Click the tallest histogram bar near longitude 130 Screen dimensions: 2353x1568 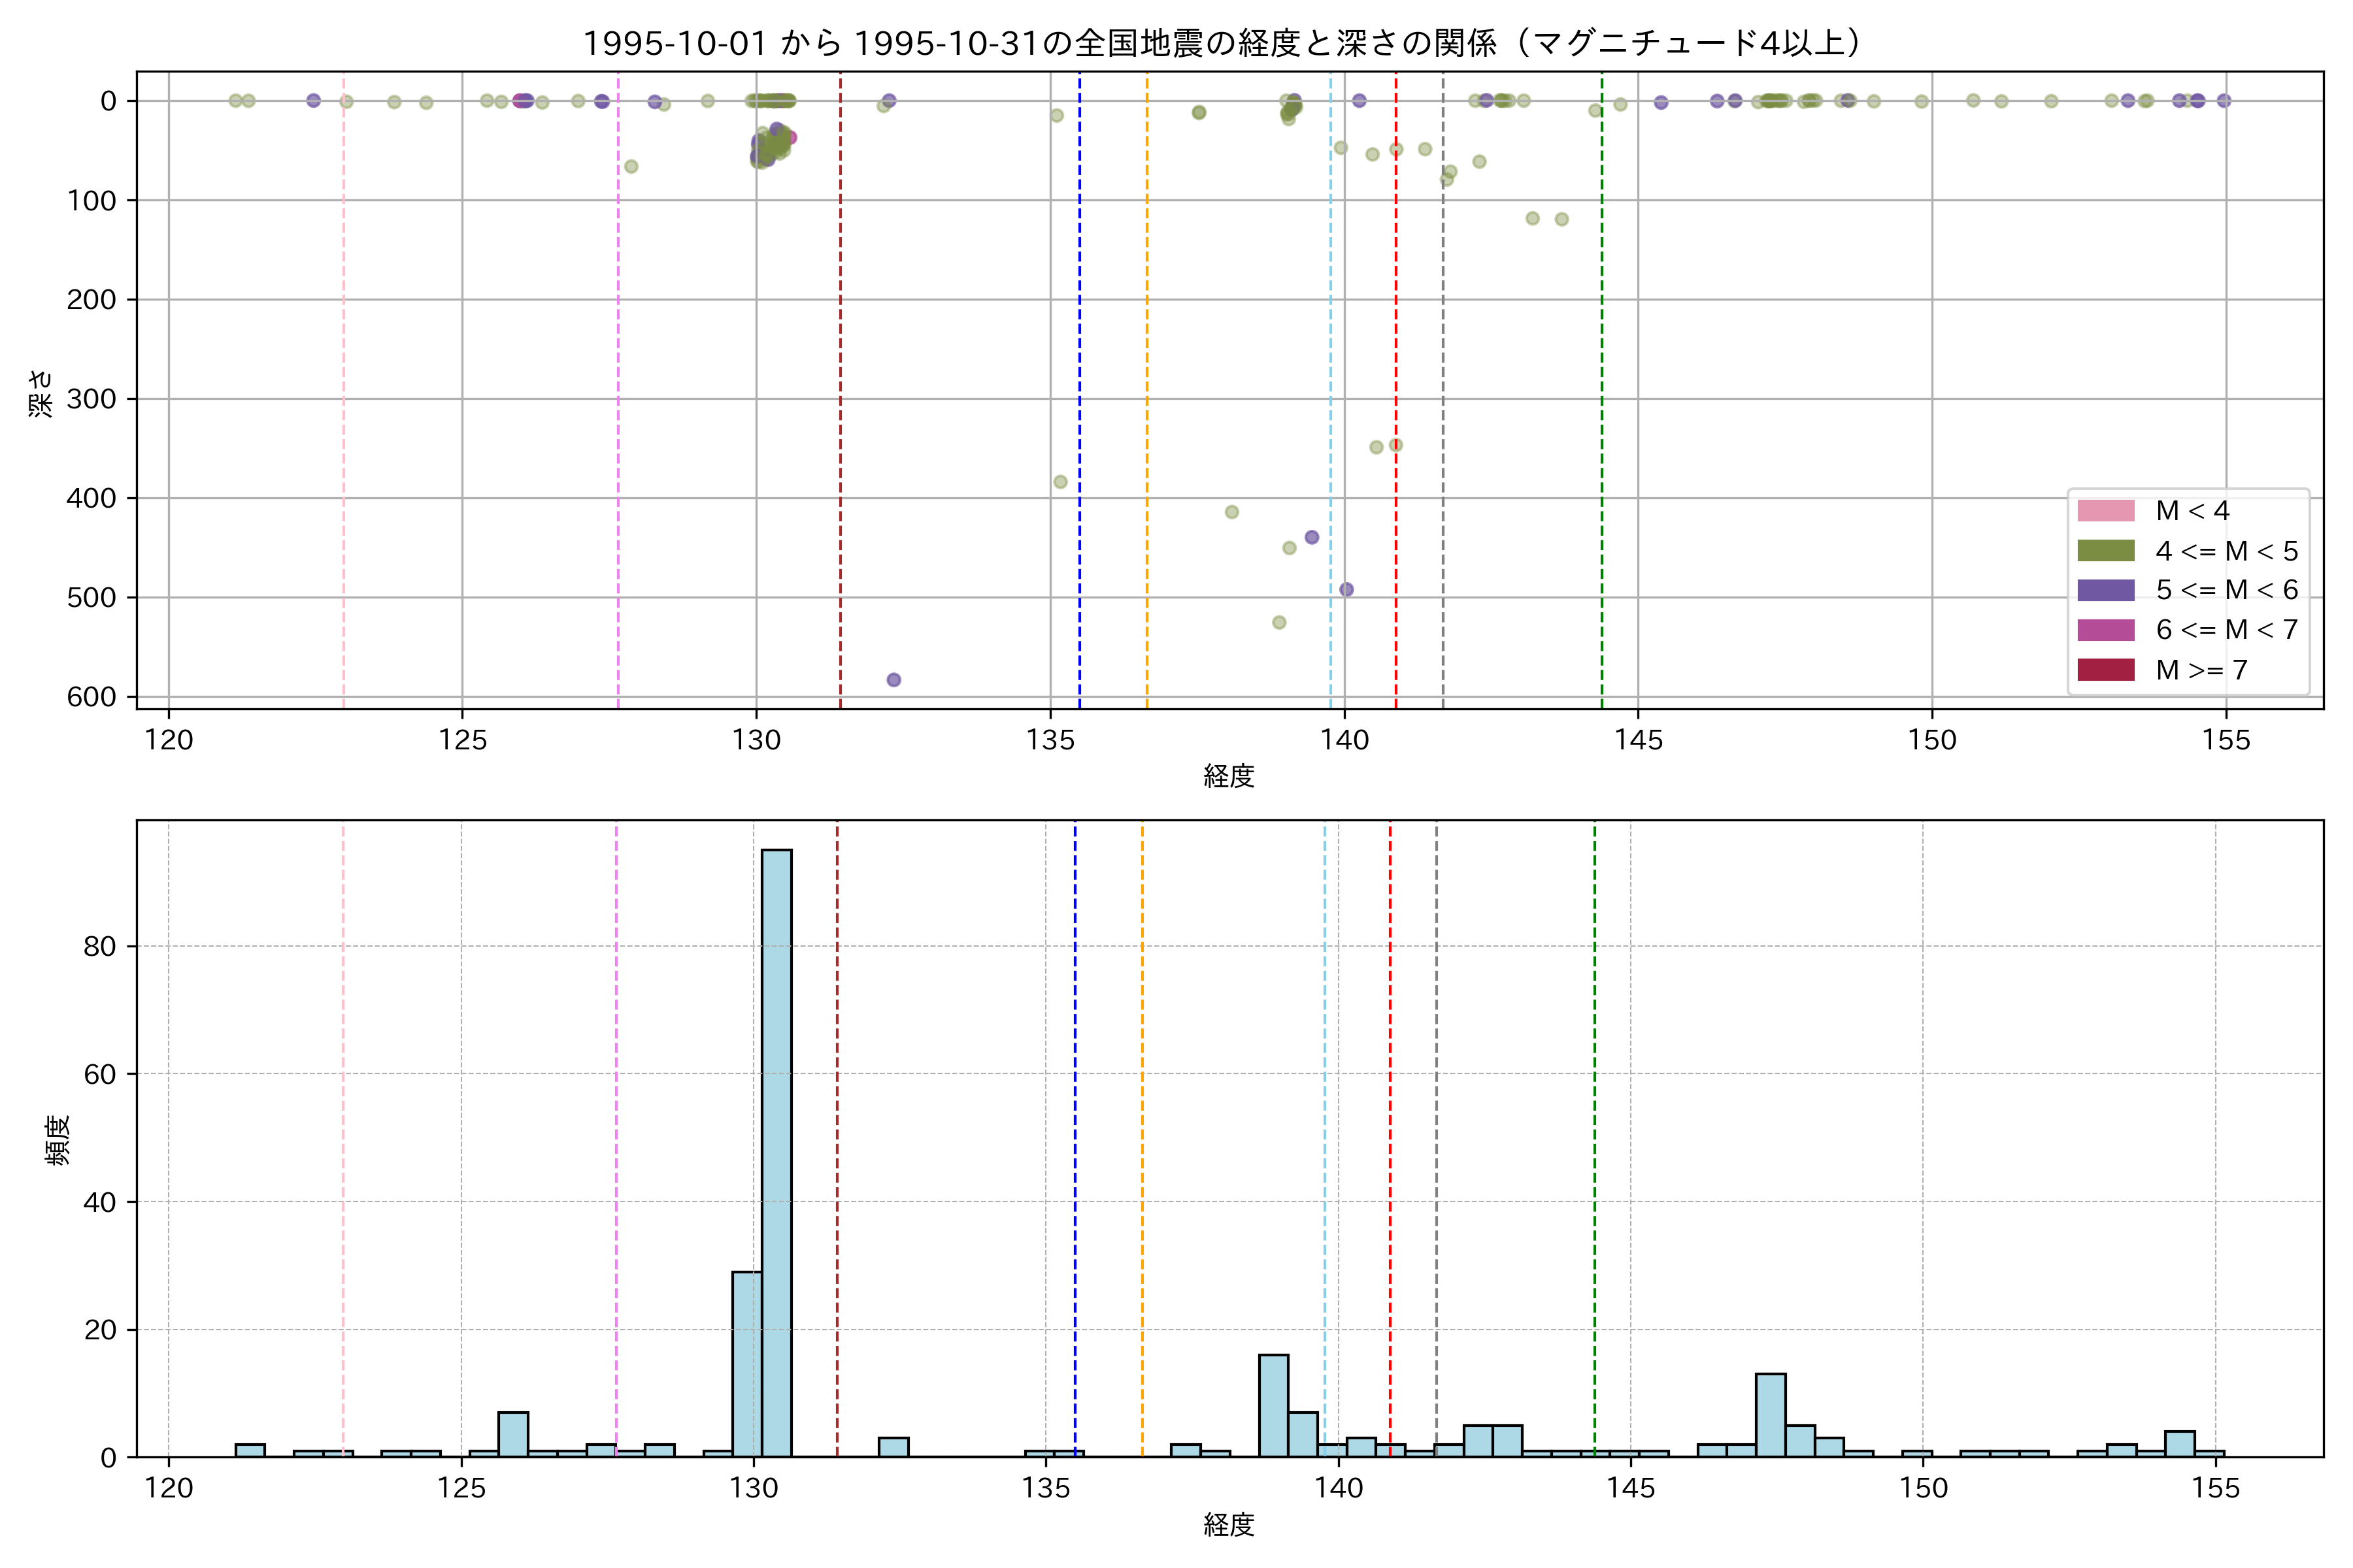776,1150
